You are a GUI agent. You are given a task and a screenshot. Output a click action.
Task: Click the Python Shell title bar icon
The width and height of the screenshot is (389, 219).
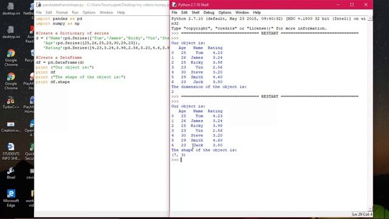pyautogui.click(x=174, y=5)
